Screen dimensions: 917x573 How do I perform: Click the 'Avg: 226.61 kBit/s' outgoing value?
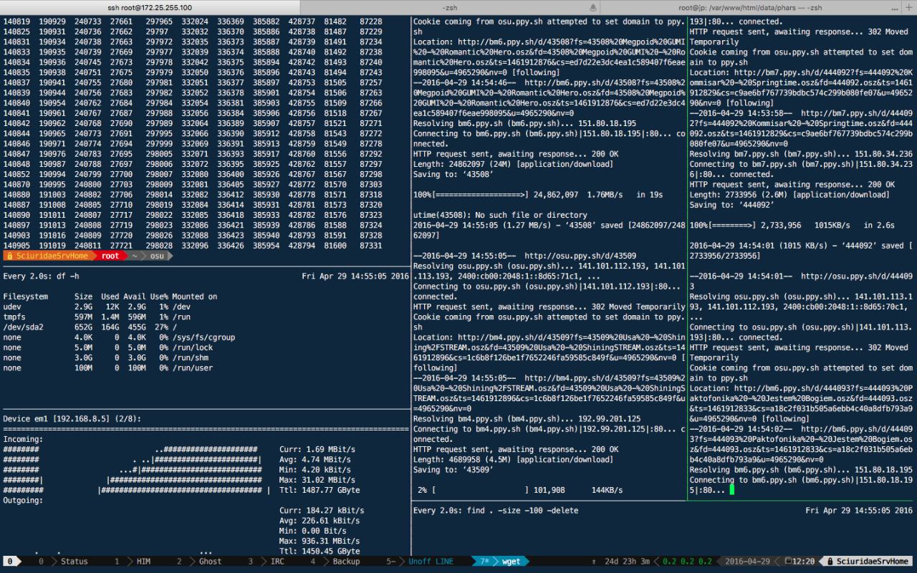click(x=320, y=521)
